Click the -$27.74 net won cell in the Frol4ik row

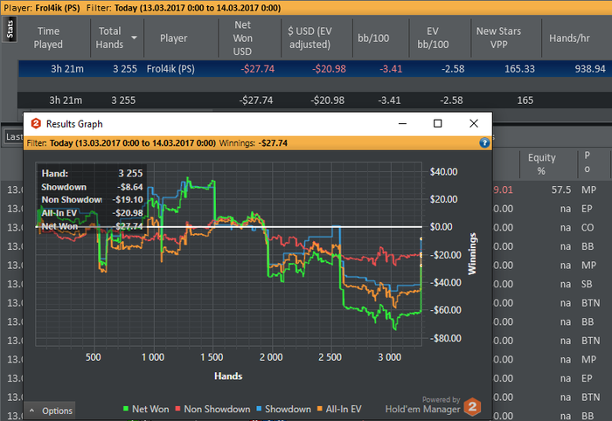click(258, 69)
